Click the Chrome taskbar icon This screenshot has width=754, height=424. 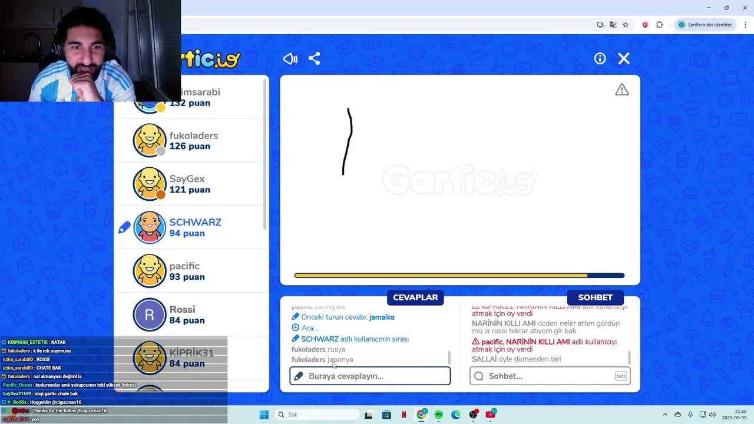coord(421,415)
